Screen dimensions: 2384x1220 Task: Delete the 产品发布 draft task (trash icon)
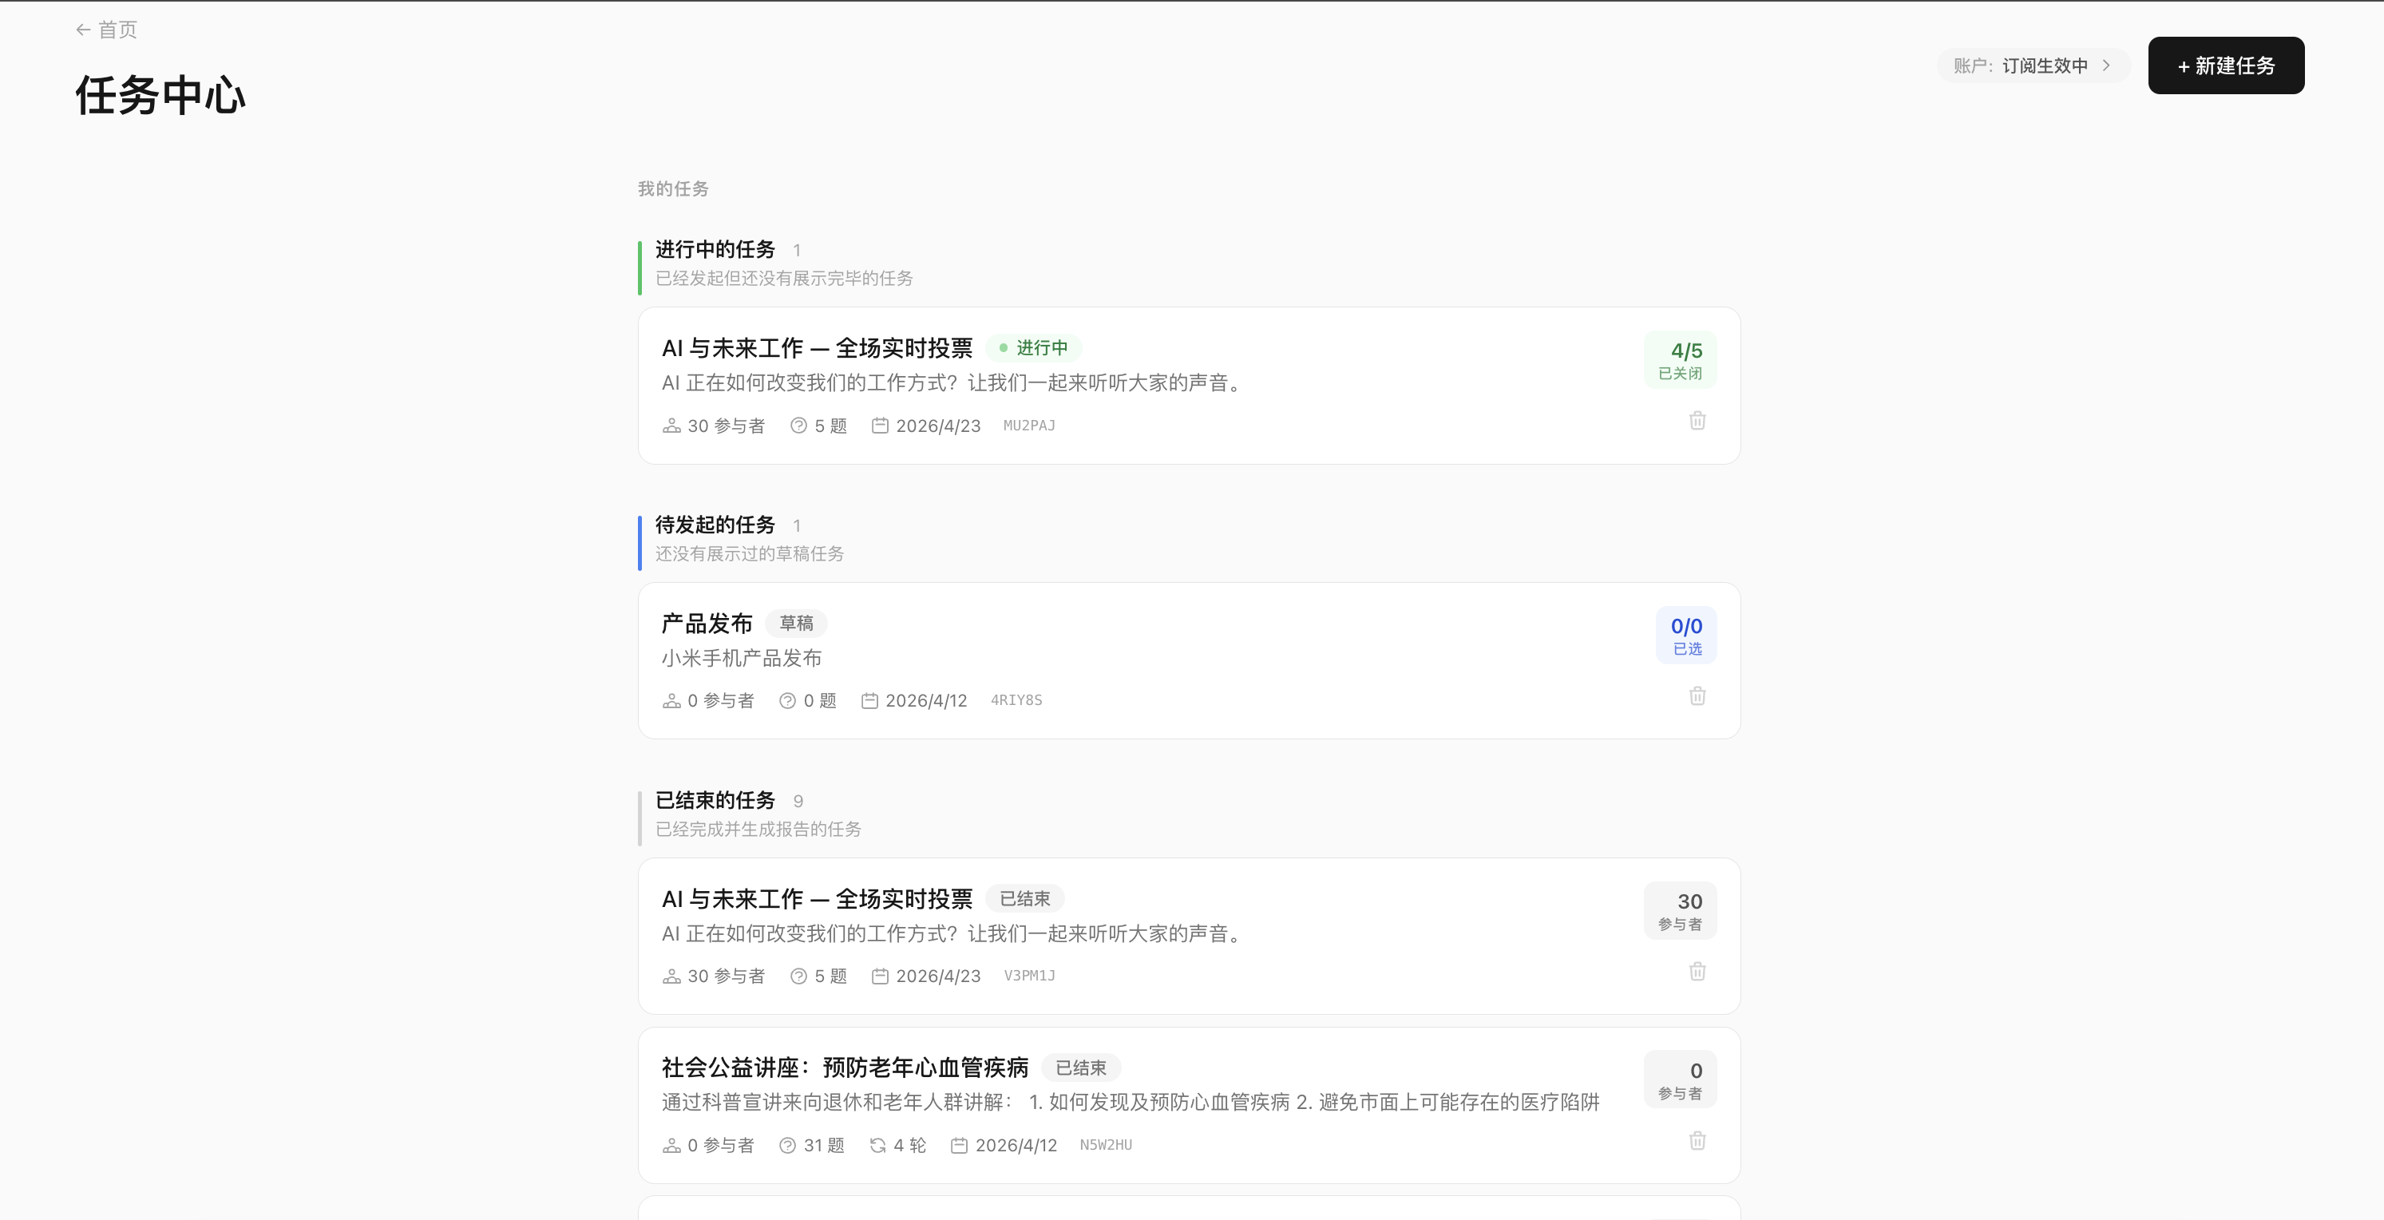(1697, 696)
